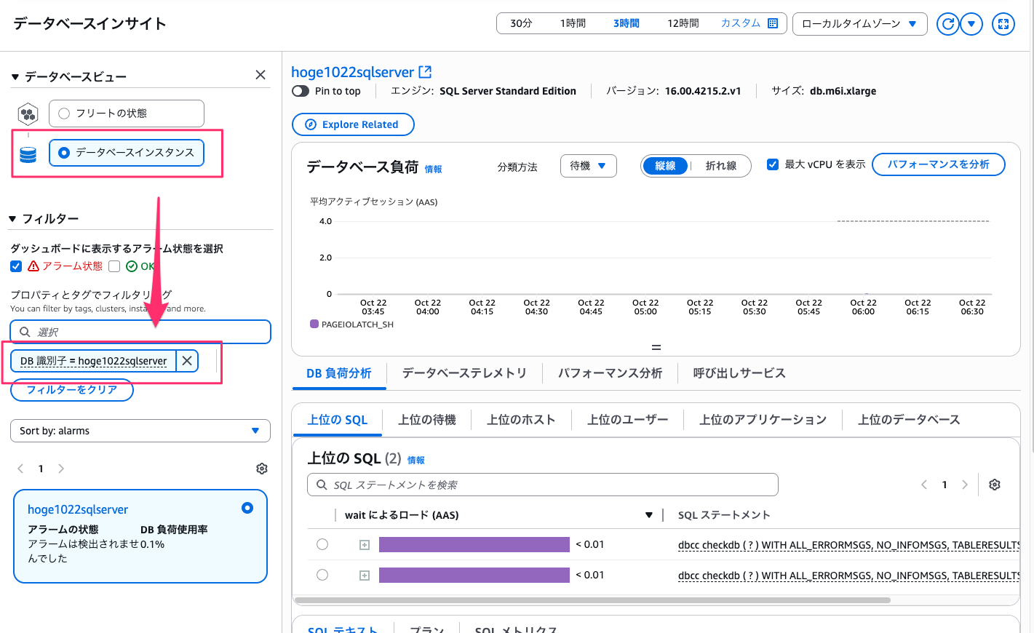Click the horizontal scrollbar under SQL table
This screenshot has width=1034, height=633.
click(592, 601)
